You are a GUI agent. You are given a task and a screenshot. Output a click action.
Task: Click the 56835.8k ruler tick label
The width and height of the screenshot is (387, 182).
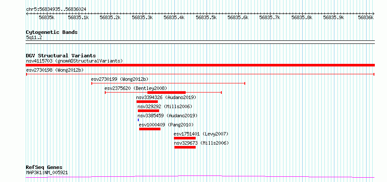[302, 17]
